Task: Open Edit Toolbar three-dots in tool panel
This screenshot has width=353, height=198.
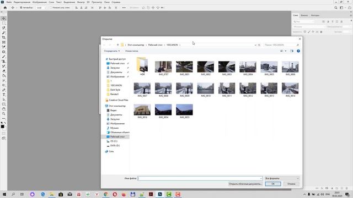Action: tap(4, 118)
